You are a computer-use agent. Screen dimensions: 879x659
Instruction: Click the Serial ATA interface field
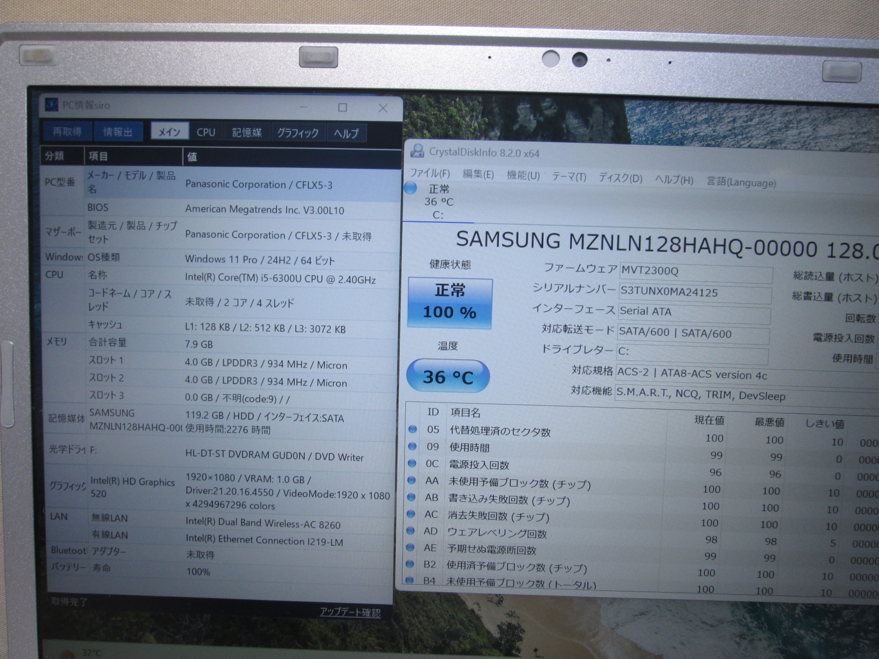click(694, 313)
